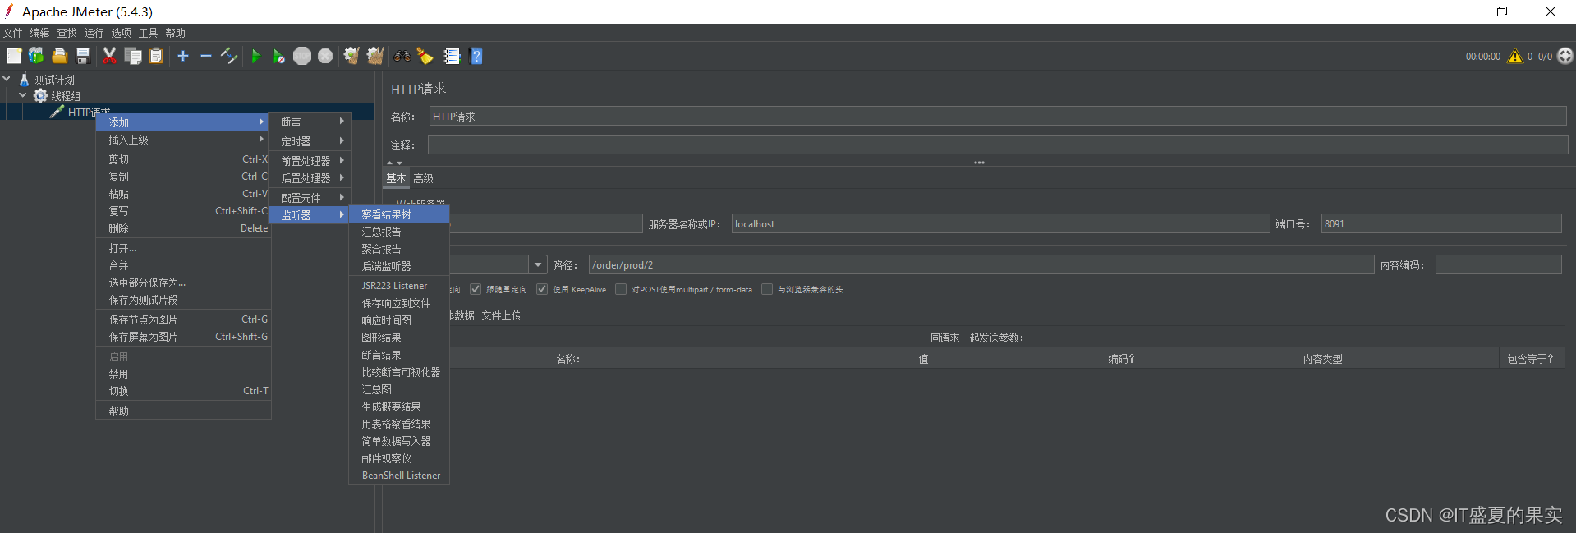
Task: Click the Help question mark icon
Action: coord(476,56)
